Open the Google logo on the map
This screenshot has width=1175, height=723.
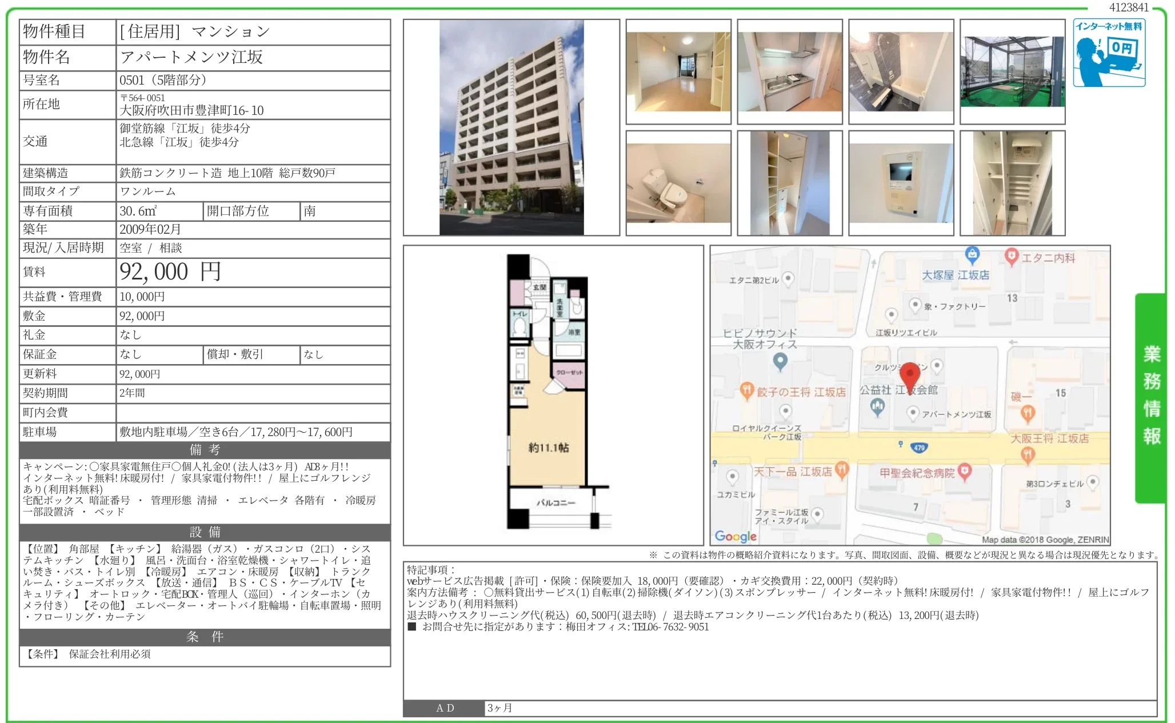(737, 536)
